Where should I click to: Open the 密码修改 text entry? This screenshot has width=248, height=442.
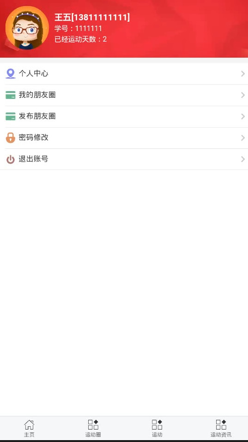click(x=34, y=137)
